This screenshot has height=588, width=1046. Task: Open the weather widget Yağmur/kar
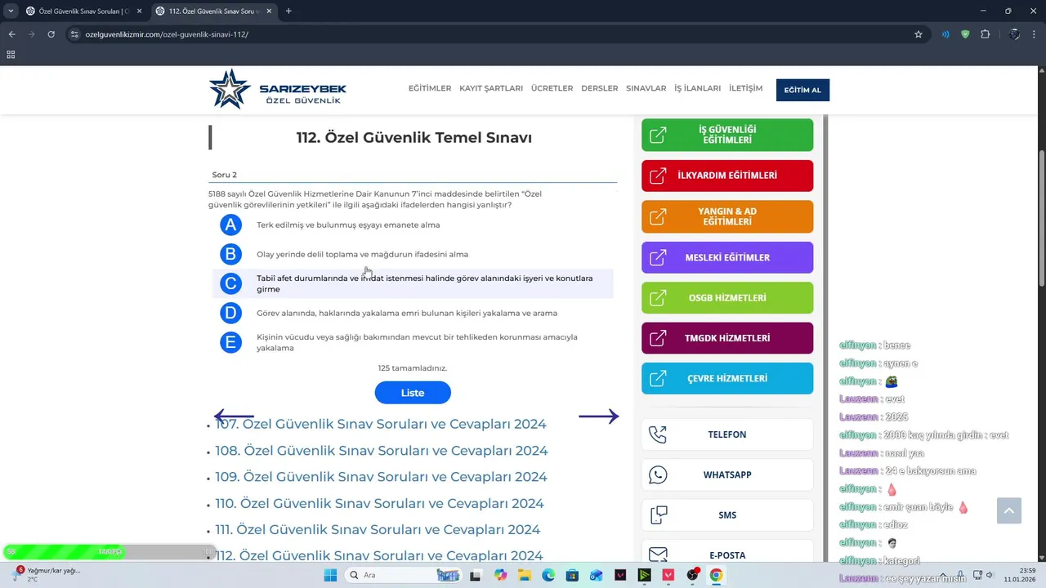(47, 575)
